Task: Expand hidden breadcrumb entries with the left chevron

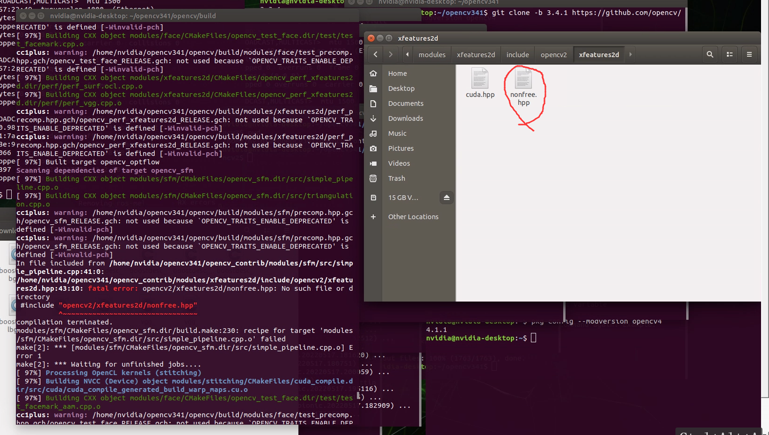Action: [x=406, y=54]
